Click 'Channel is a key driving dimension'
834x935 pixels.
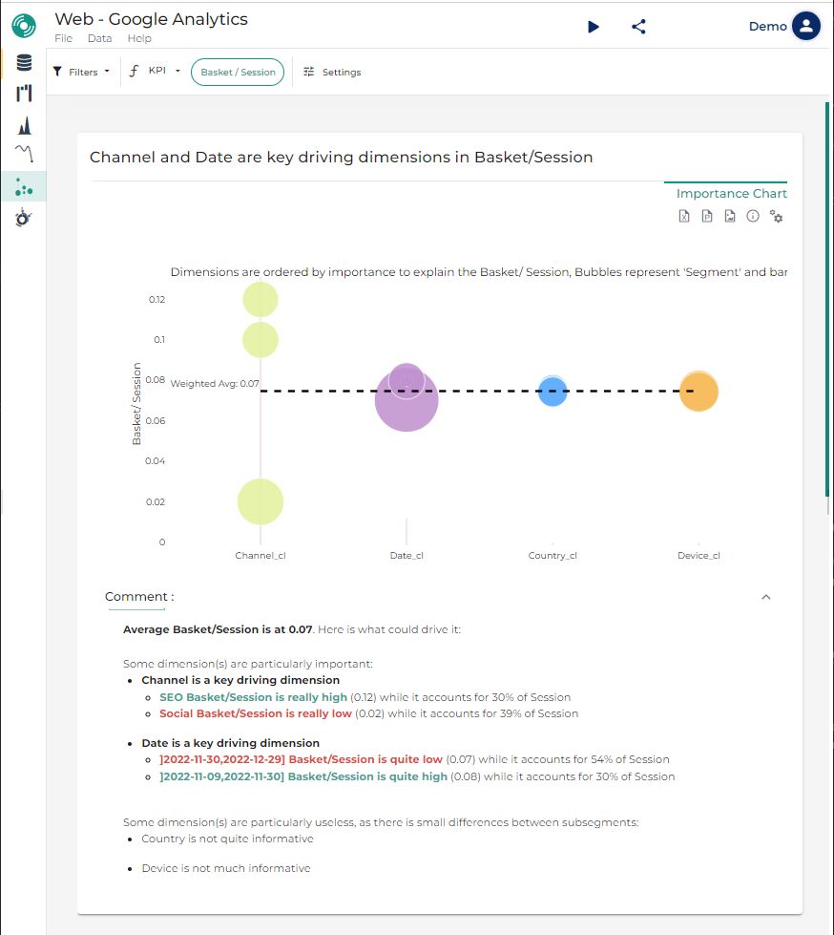pyautogui.click(x=240, y=680)
